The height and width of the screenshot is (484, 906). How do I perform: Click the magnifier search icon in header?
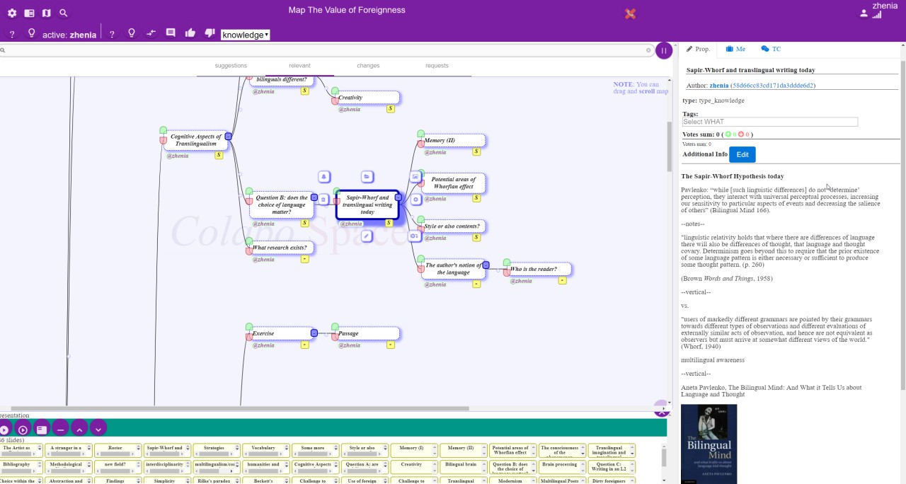point(64,13)
